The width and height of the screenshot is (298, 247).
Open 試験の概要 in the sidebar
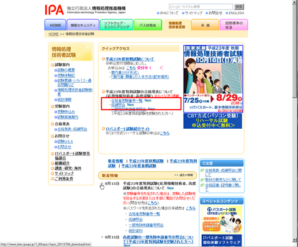(x=66, y=70)
